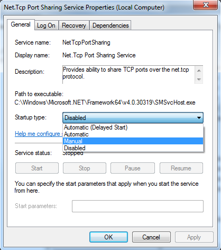Click the General tab
This screenshot has width=221, height=250.
pyautogui.click(x=21, y=24)
